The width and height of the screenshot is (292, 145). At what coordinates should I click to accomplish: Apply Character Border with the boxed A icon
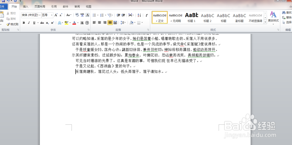[87, 15]
